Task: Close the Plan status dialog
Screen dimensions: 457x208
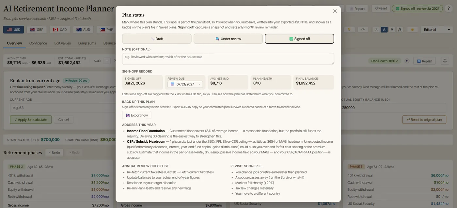Action: [335, 11]
